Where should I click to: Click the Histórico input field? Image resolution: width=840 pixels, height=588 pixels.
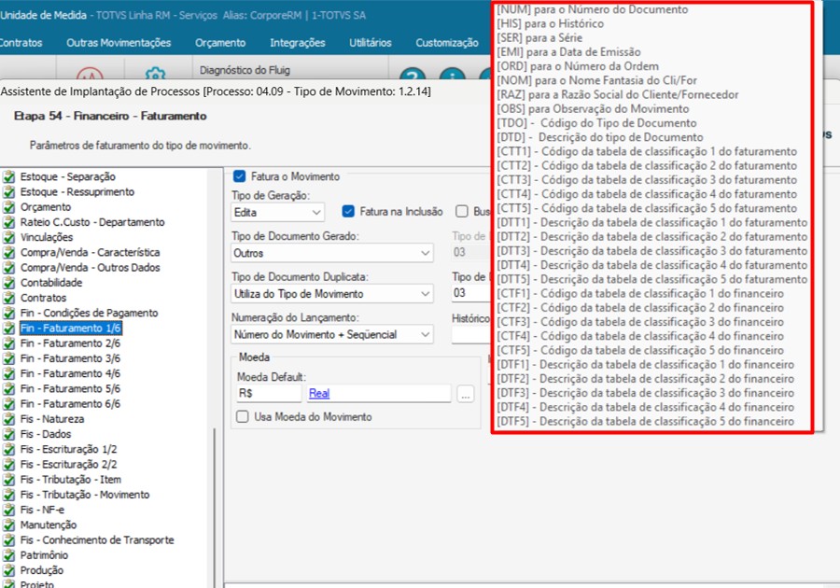471,335
